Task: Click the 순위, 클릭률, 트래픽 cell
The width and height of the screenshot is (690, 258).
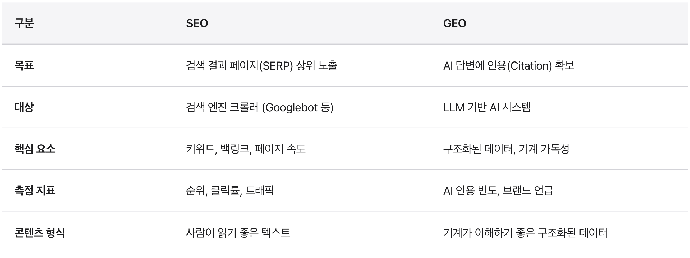Action: (229, 191)
